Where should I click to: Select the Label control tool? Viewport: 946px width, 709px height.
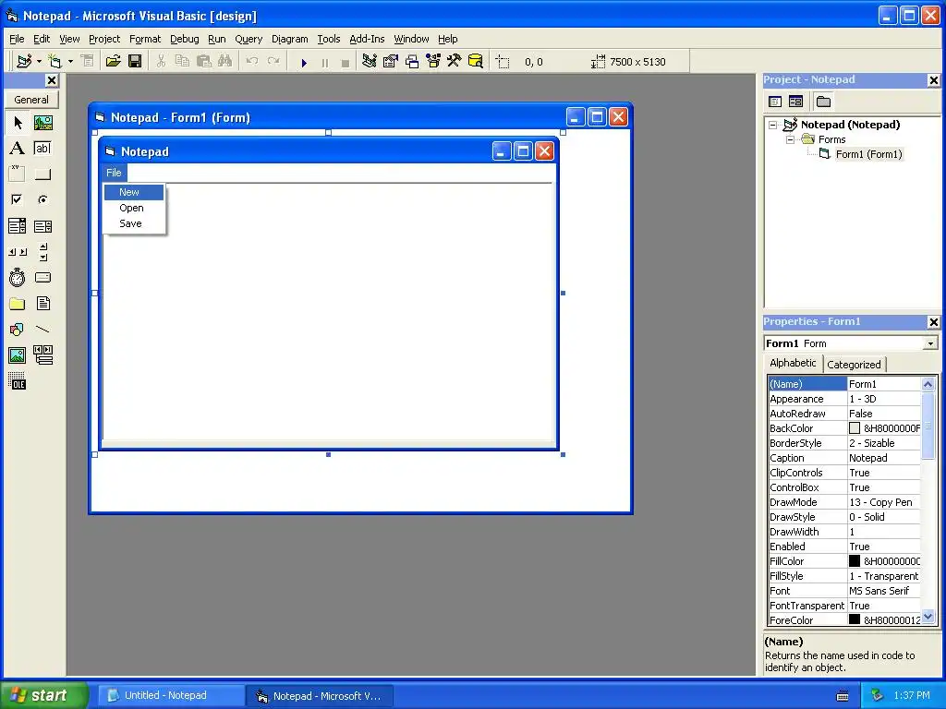tap(18, 149)
